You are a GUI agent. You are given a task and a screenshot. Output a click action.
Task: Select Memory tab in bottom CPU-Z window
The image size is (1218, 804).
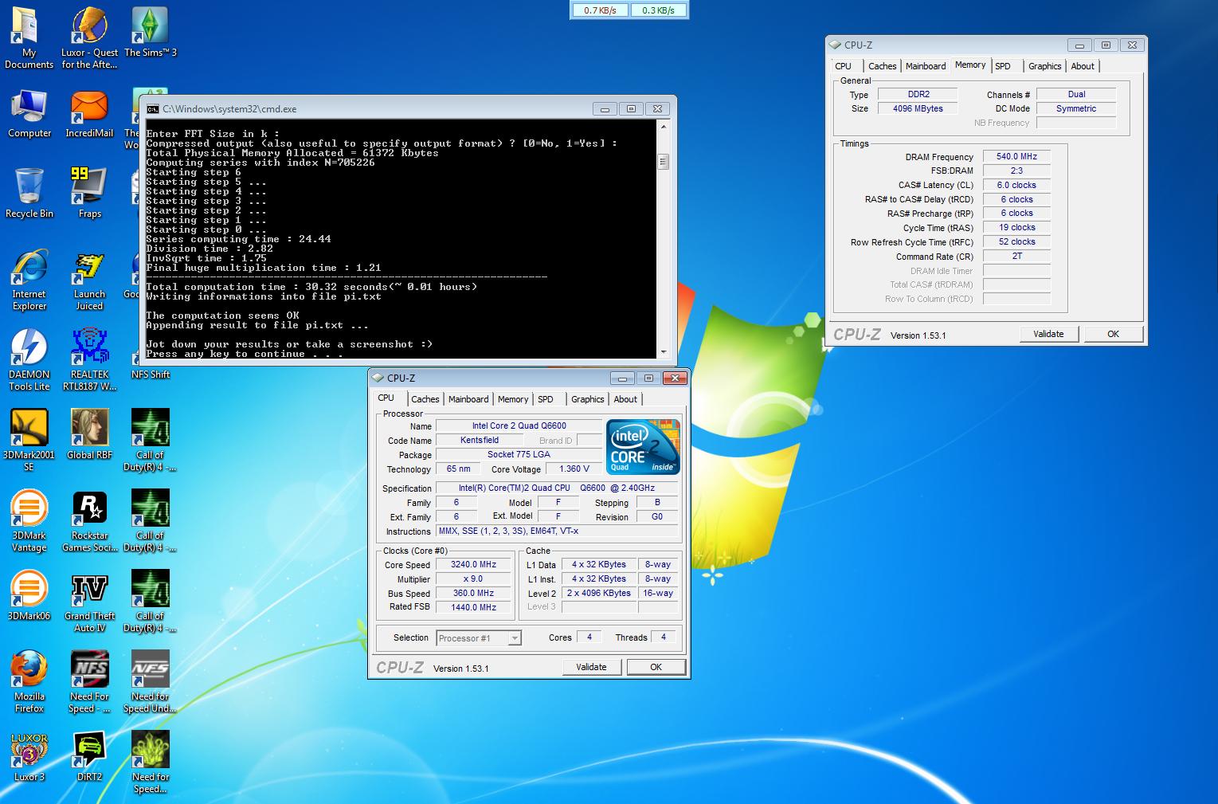[513, 399]
